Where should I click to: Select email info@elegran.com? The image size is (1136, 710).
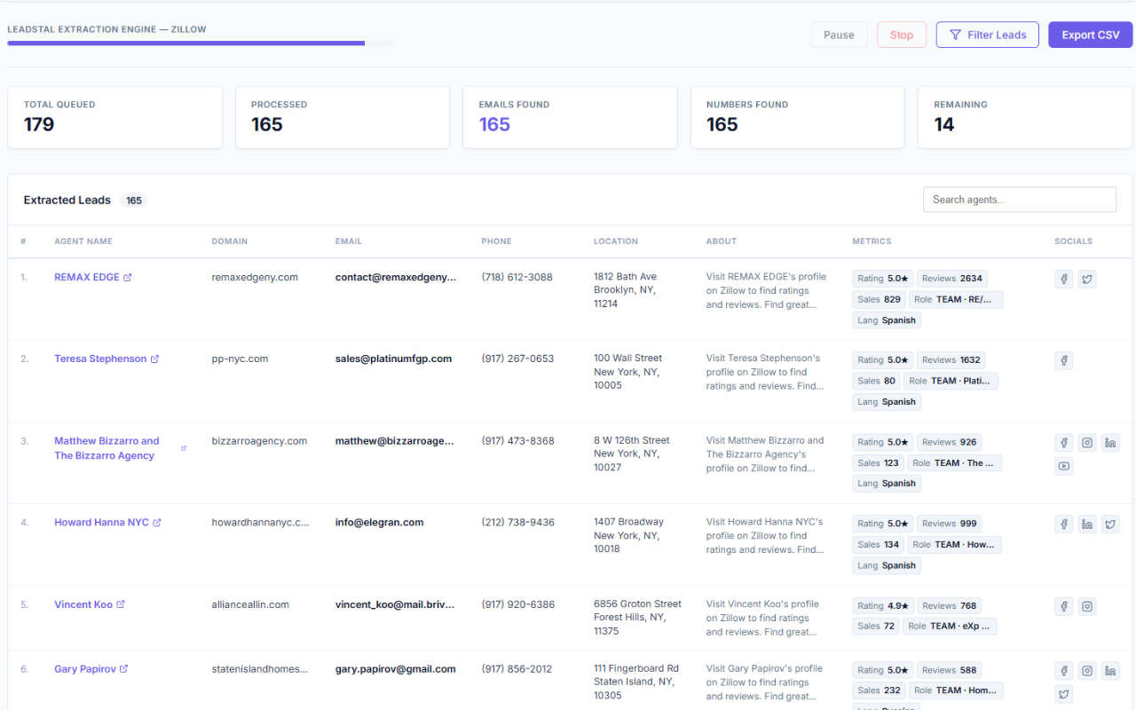click(380, 523)
